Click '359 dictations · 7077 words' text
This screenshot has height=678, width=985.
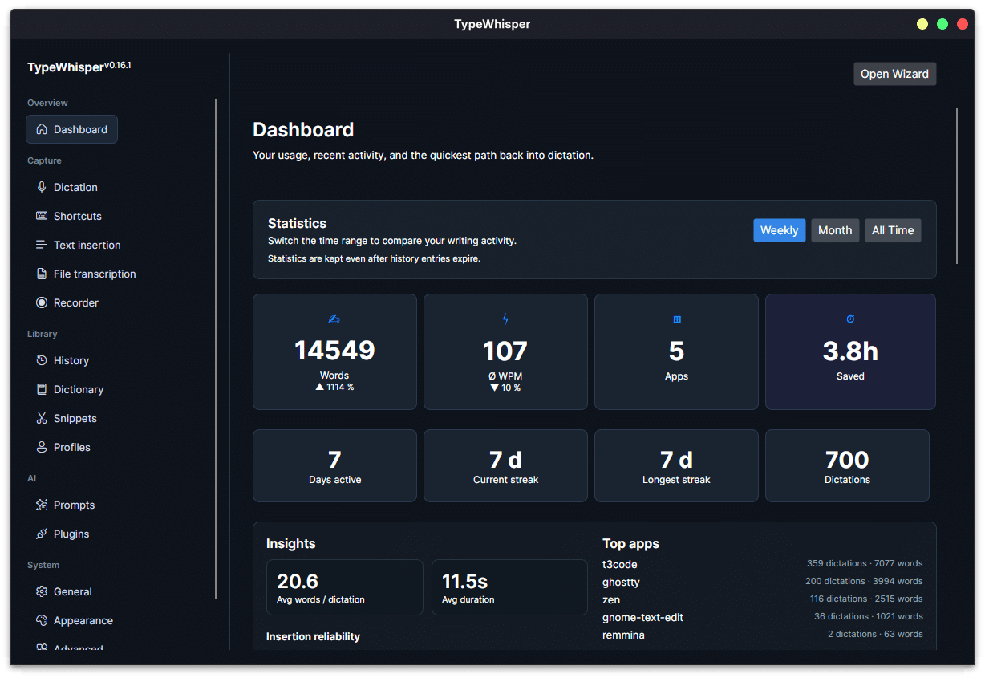(x=865, y=563)
